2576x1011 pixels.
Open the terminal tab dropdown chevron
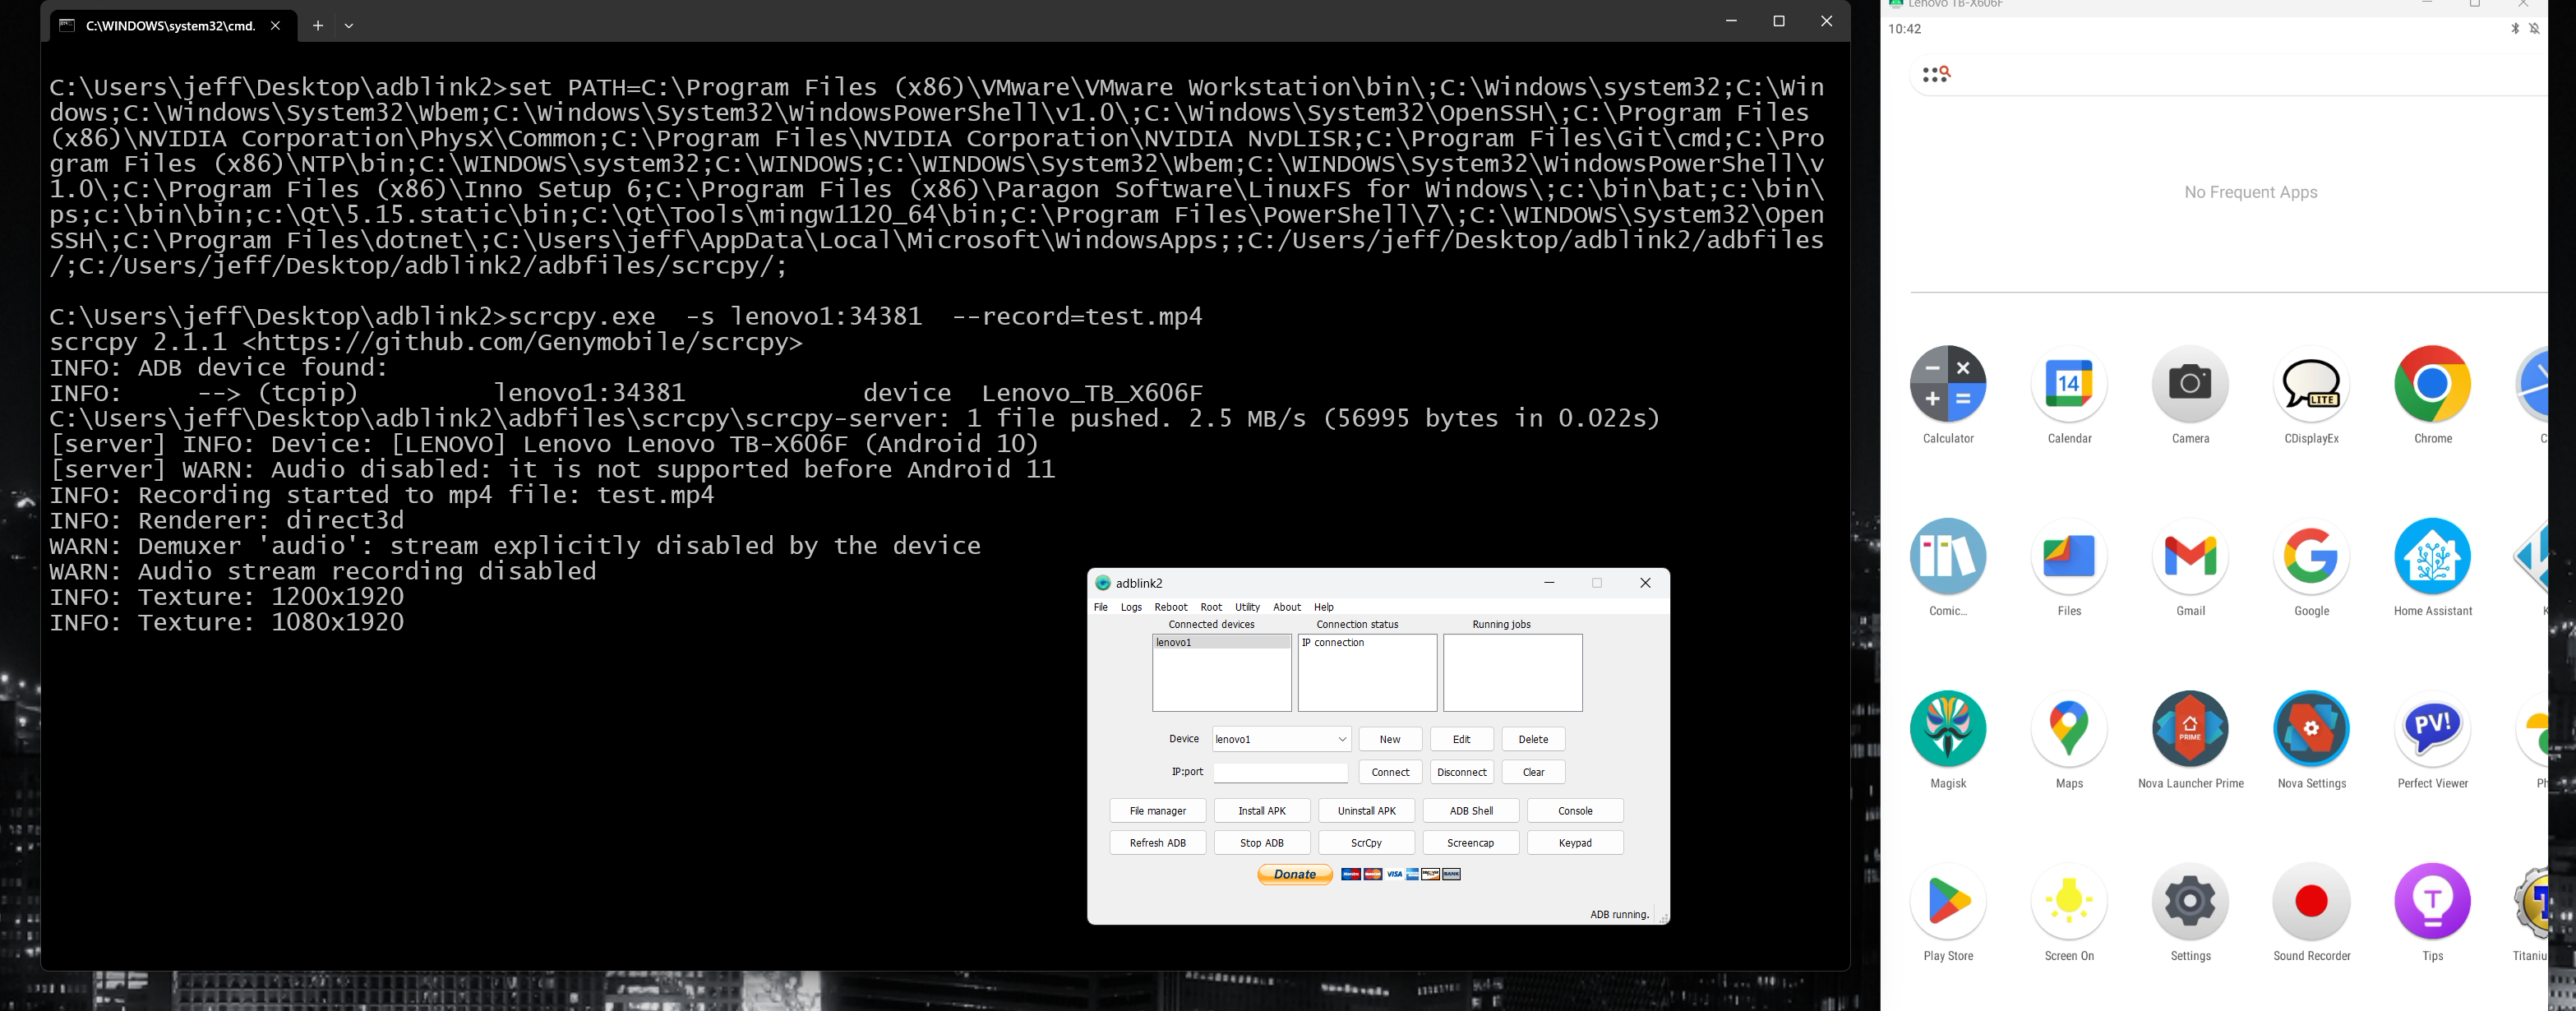349,26
